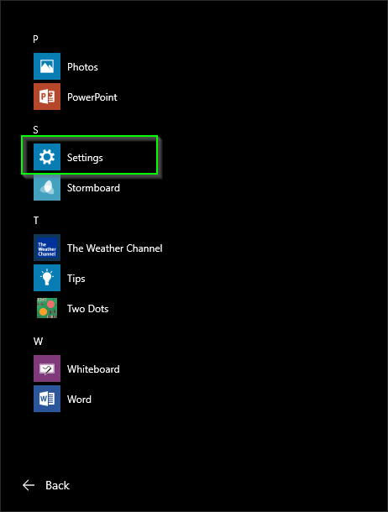Viewport: 388px width, 512px height.
Task: Click the blue Word icon
Action: 47,399
